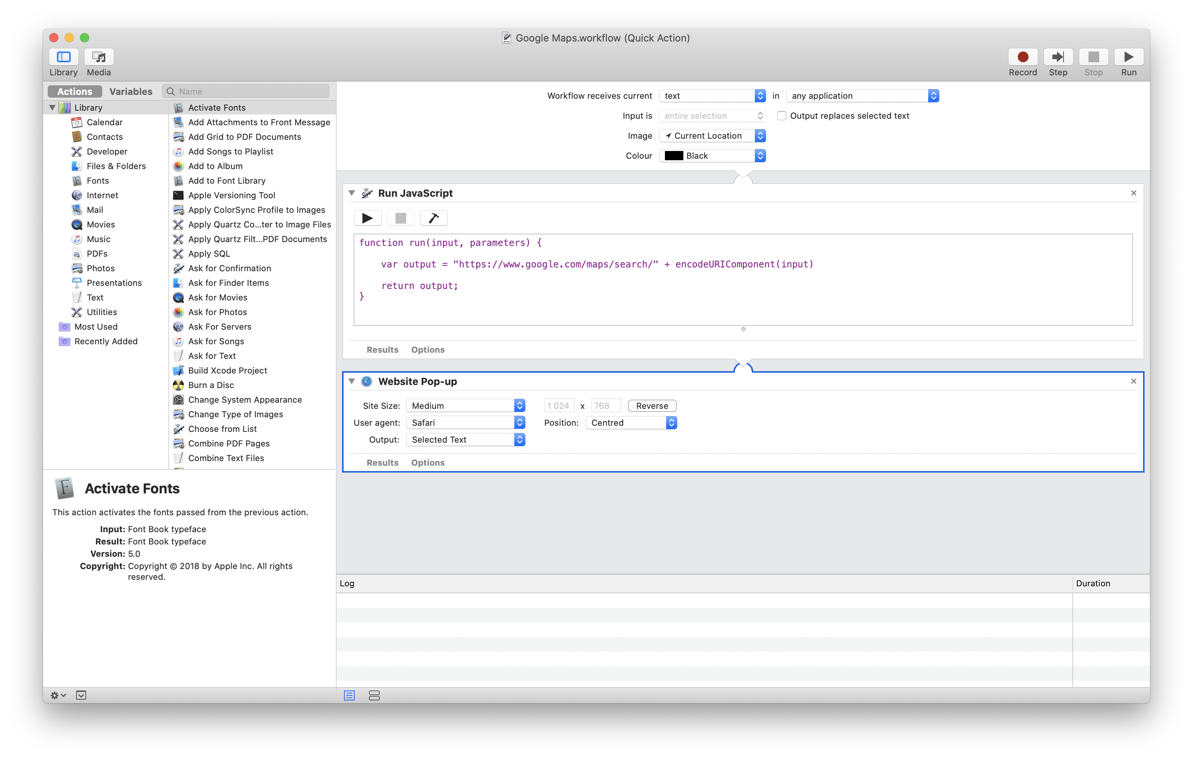The image size is (1193, 760).
Task: Toggle the Library panel icon
Action: click(x=63, y=58)
